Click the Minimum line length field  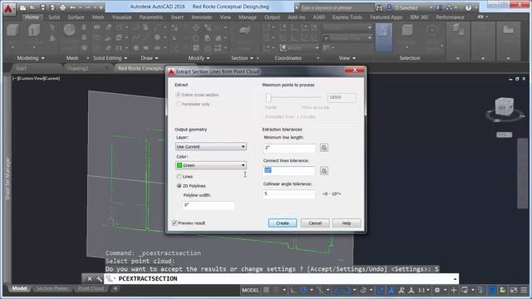click(289, 148)
